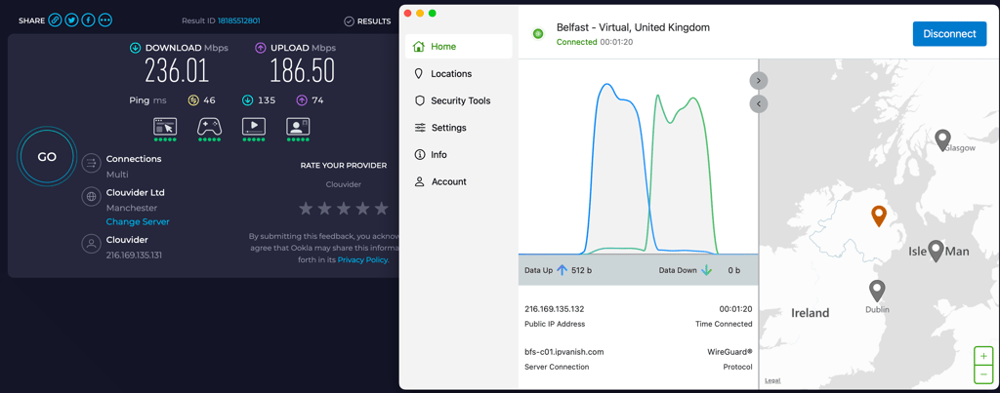This screenshot has height=393, width=1000.
Task: Click public IP address 216.169.135.132
Action: [x=555, y=309]
